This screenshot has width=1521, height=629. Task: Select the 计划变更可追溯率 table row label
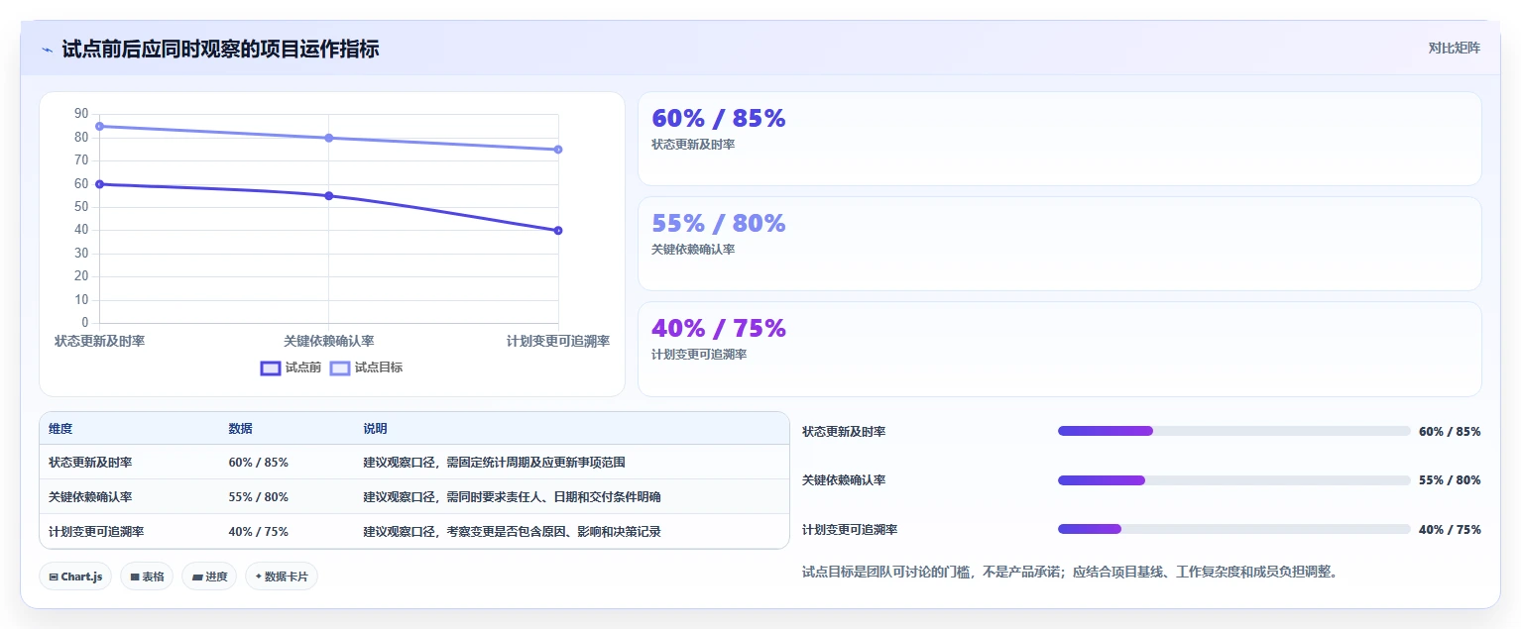96,532
